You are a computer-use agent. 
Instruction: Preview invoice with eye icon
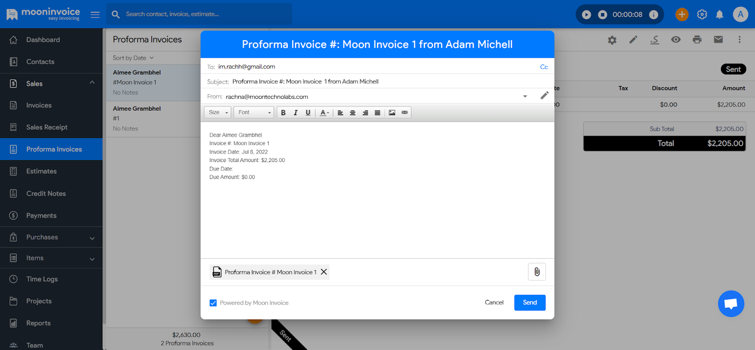coord(676,40)
